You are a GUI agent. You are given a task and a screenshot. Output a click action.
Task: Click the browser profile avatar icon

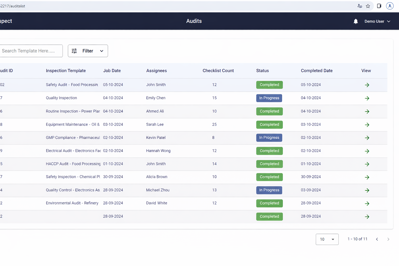390,6
